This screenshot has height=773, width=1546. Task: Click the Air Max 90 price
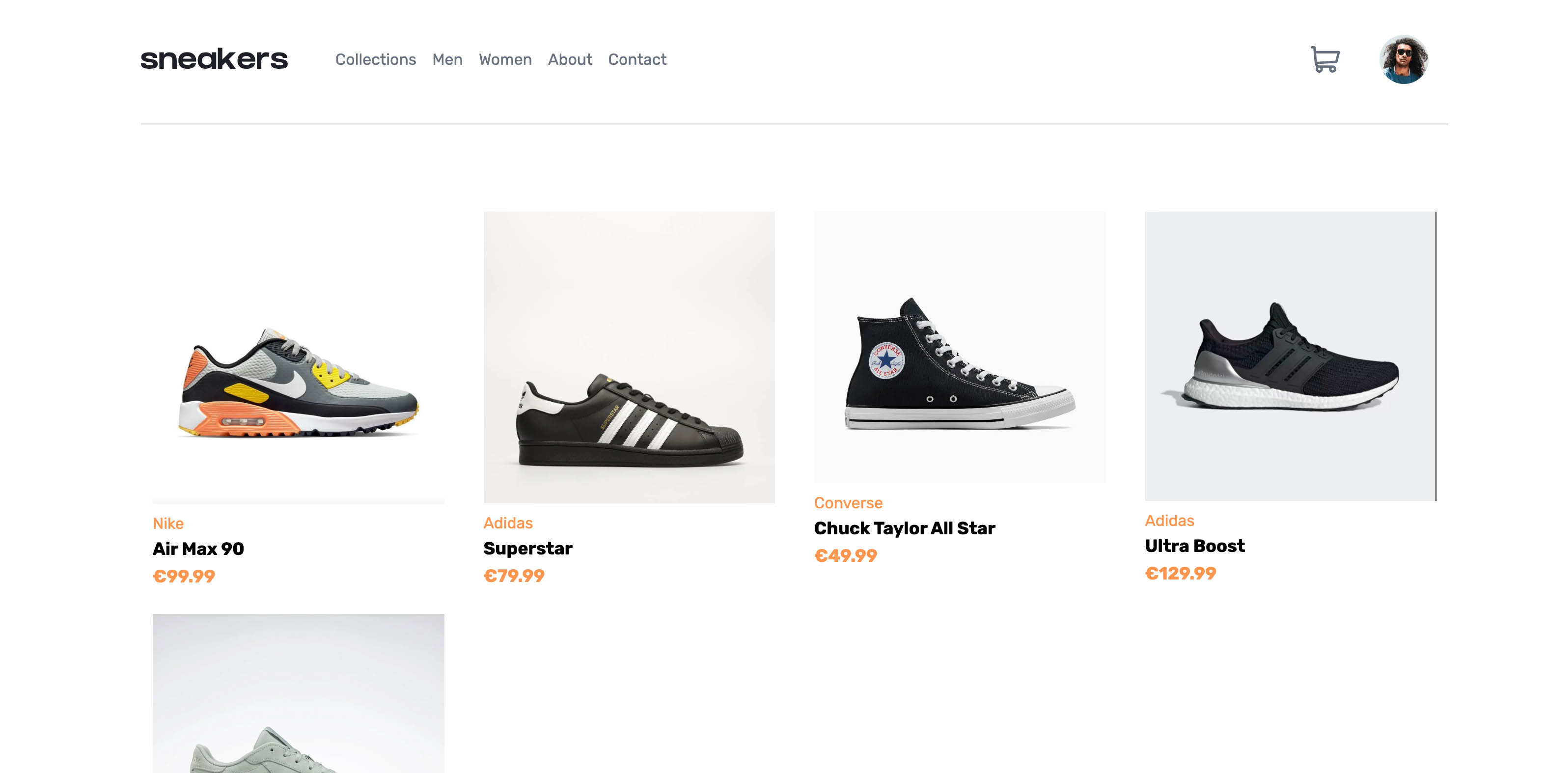(x=184, y=576)
